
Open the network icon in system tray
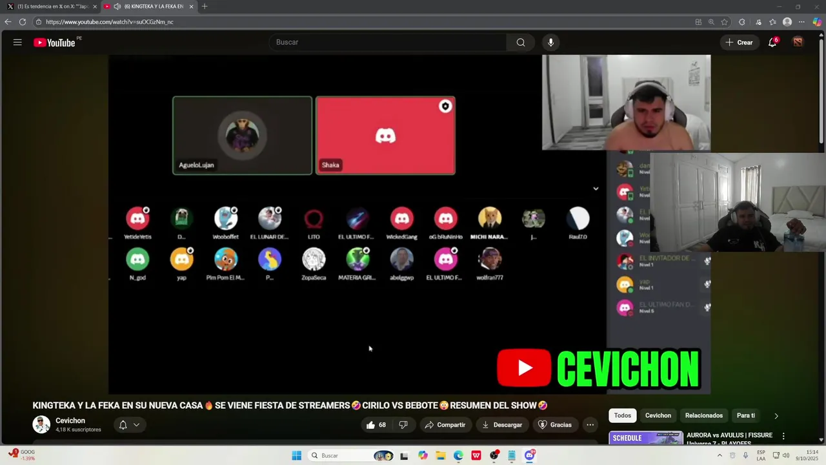776,455
